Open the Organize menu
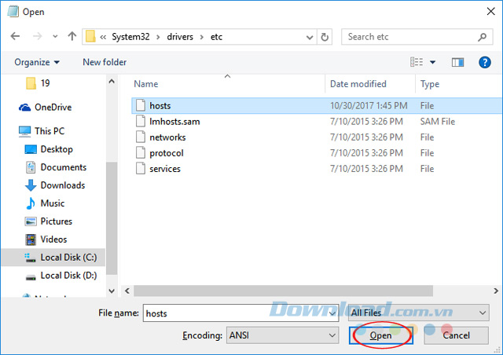 pyautogui.click(x=37, y=62)
